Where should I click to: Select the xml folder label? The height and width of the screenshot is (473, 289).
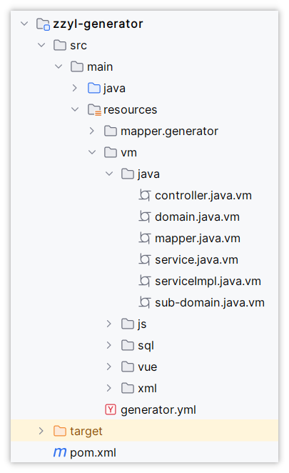click(x=147, y=389)
